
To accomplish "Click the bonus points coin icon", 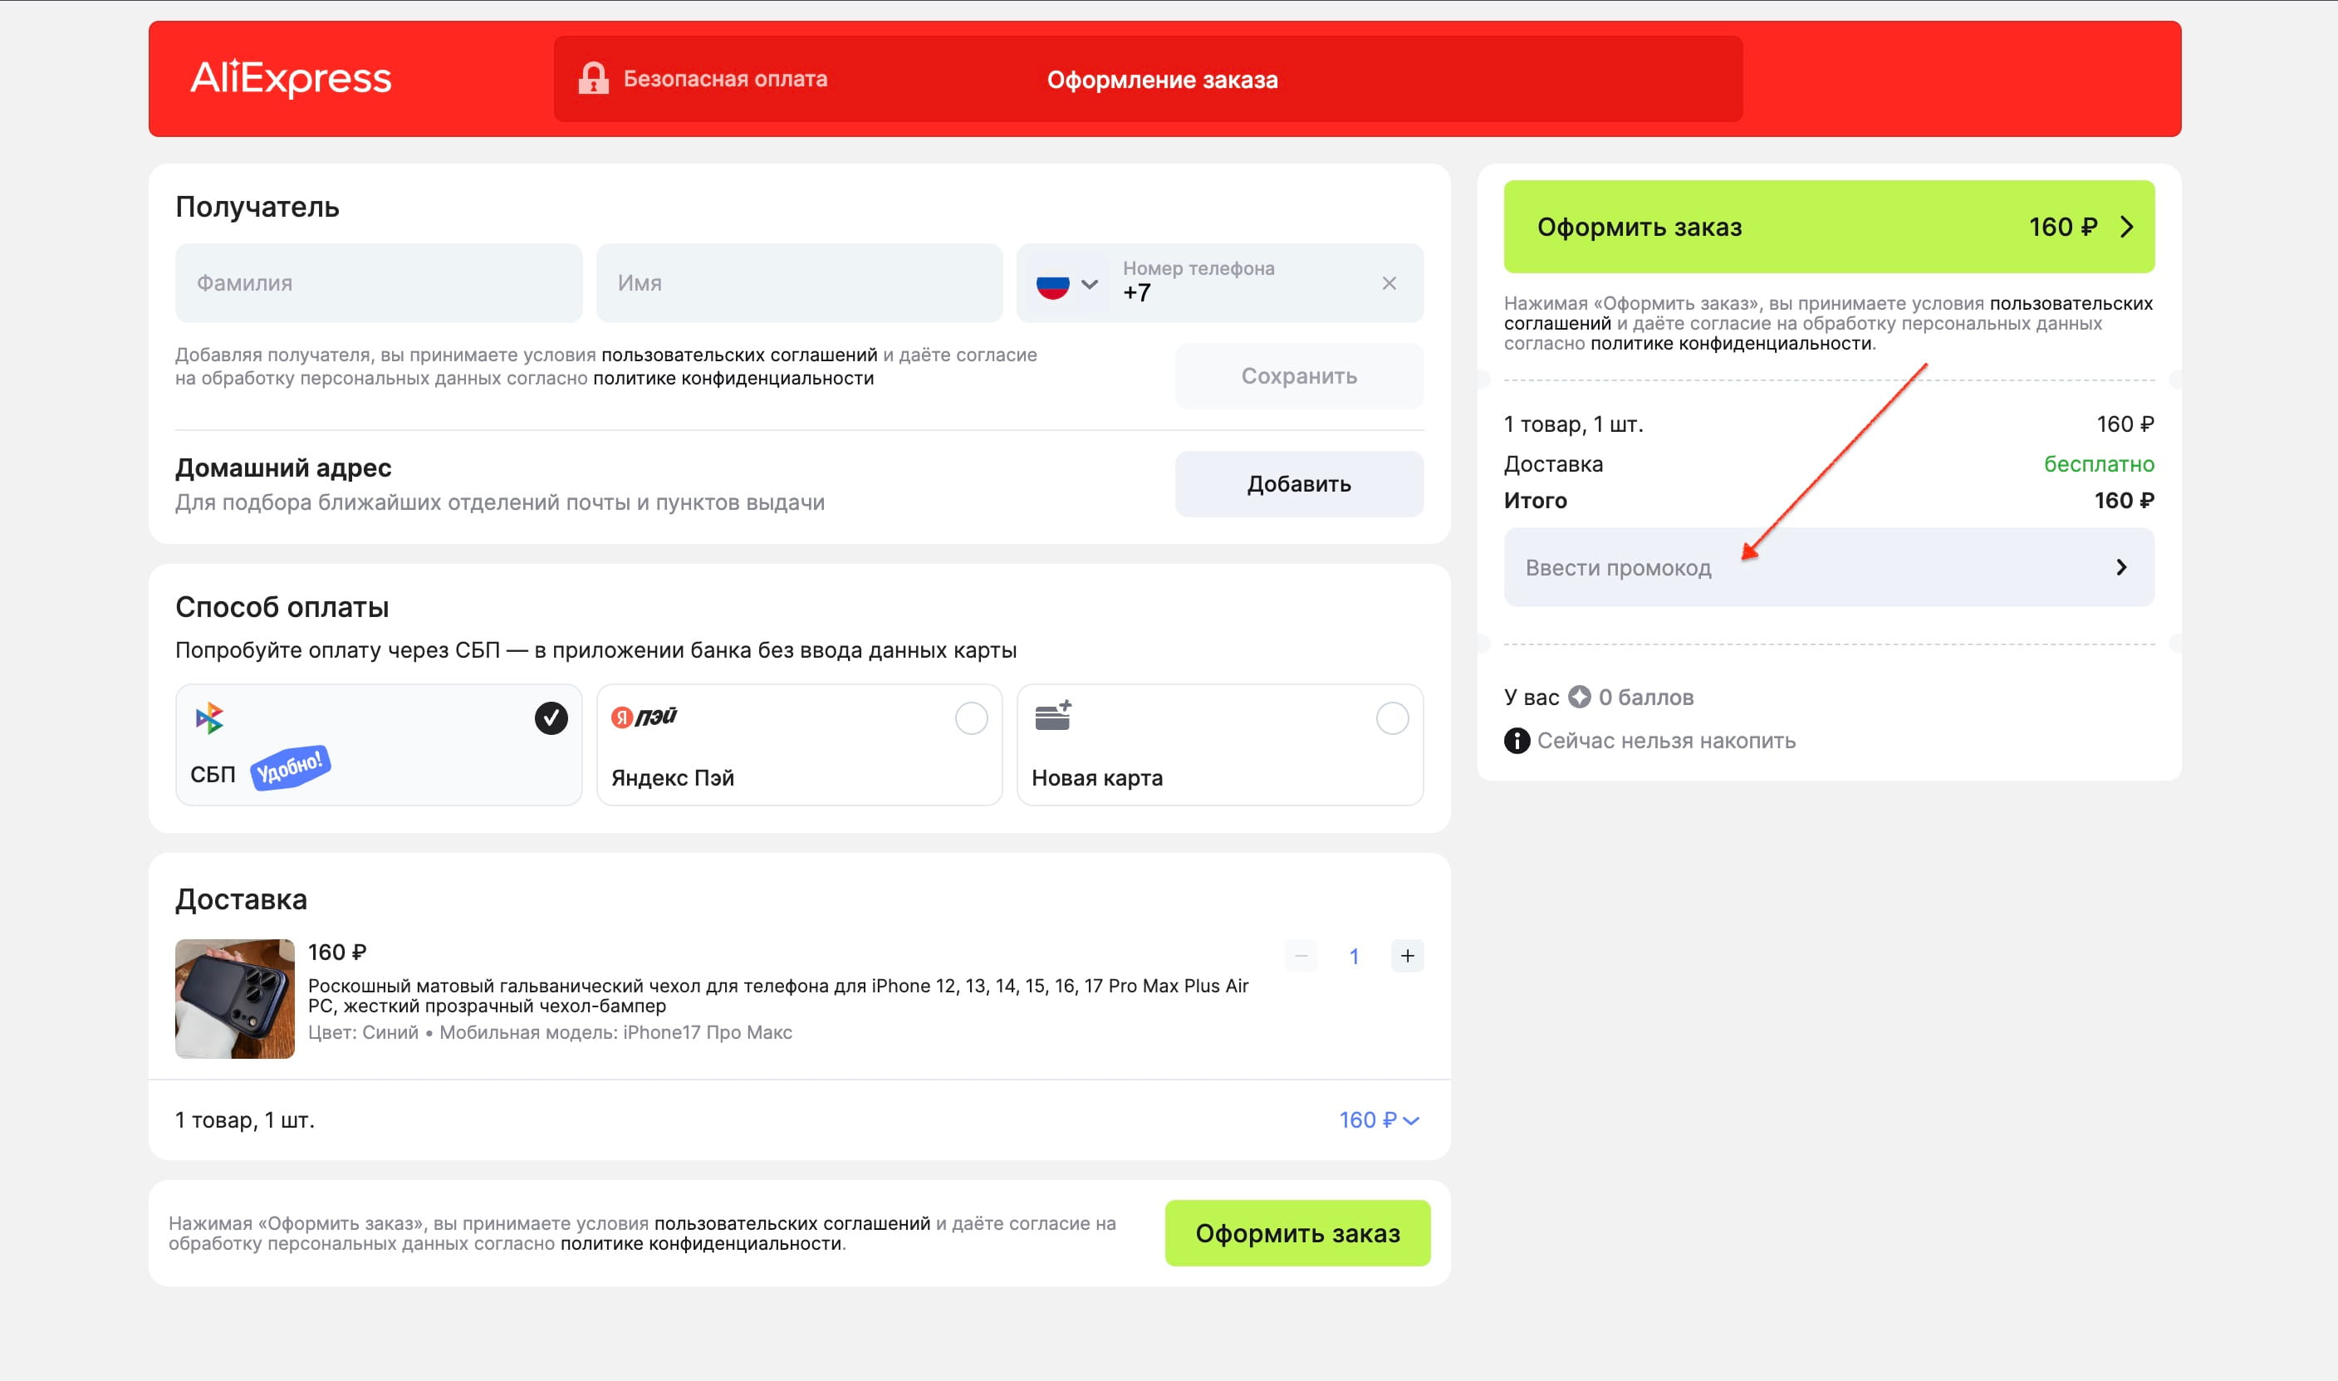I will pos(1580,697).
